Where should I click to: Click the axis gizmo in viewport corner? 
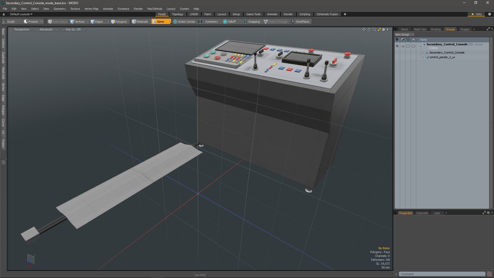point(31,260)
